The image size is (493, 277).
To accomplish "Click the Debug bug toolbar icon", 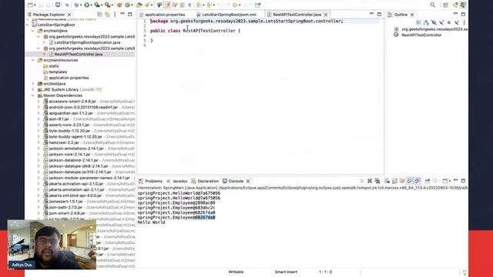I will pyautogui.click(x=76, y=5).
